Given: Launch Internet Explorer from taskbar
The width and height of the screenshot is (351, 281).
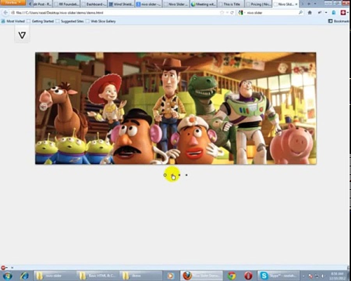Looking at the screenshot, I should pyautogui.click(x=24, y=276).
